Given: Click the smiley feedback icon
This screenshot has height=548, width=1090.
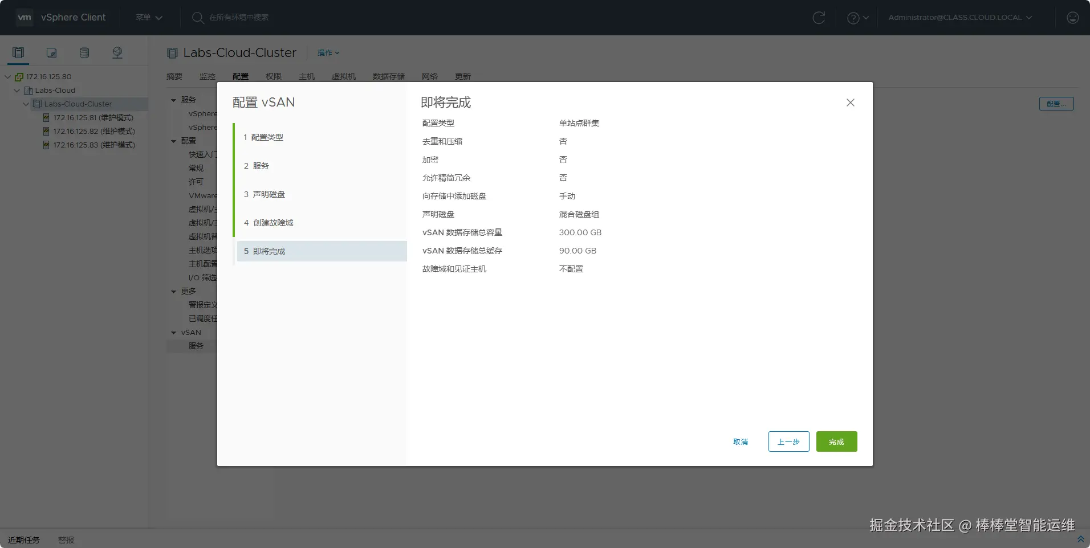Looking at the screenshot, I should tap(1072, 18).
